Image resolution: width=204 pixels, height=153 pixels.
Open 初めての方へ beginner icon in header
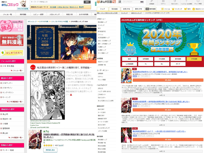click(175, 1)
